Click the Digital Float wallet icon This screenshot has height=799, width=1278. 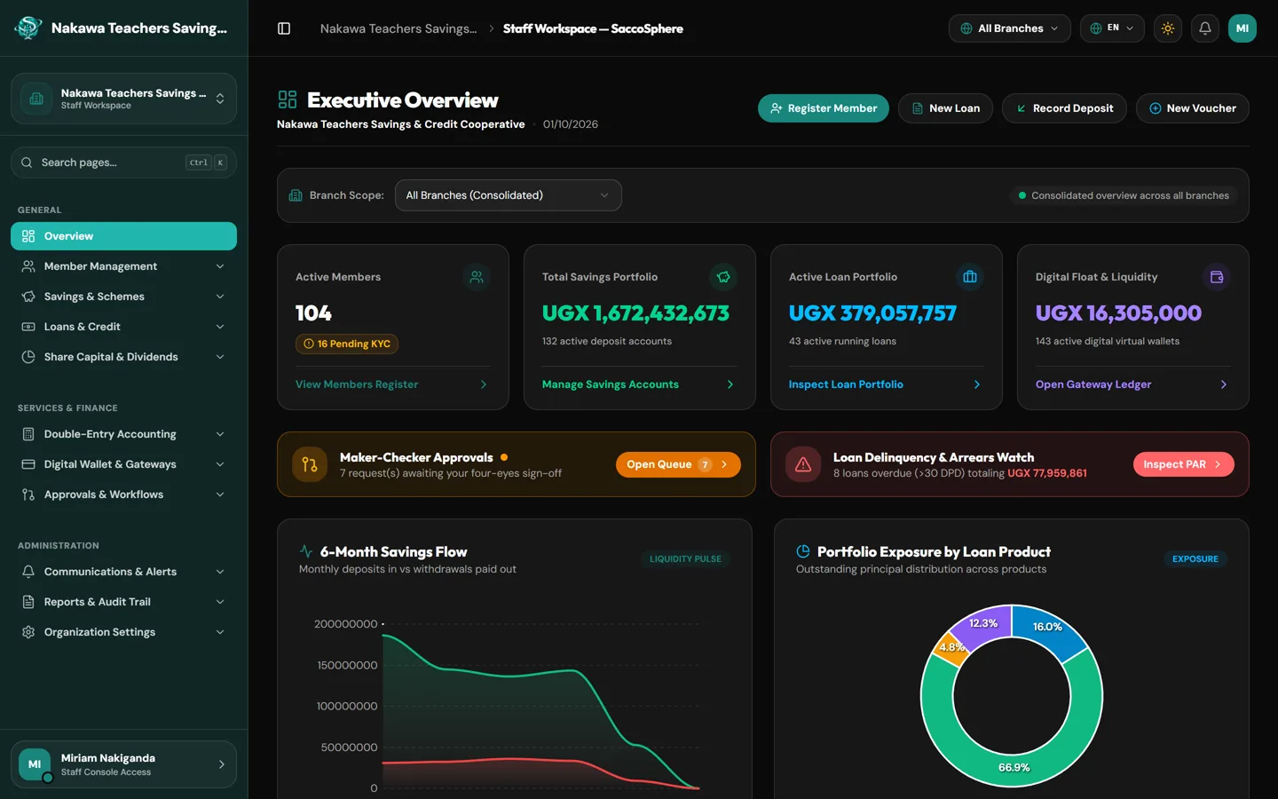[1217, 277]
